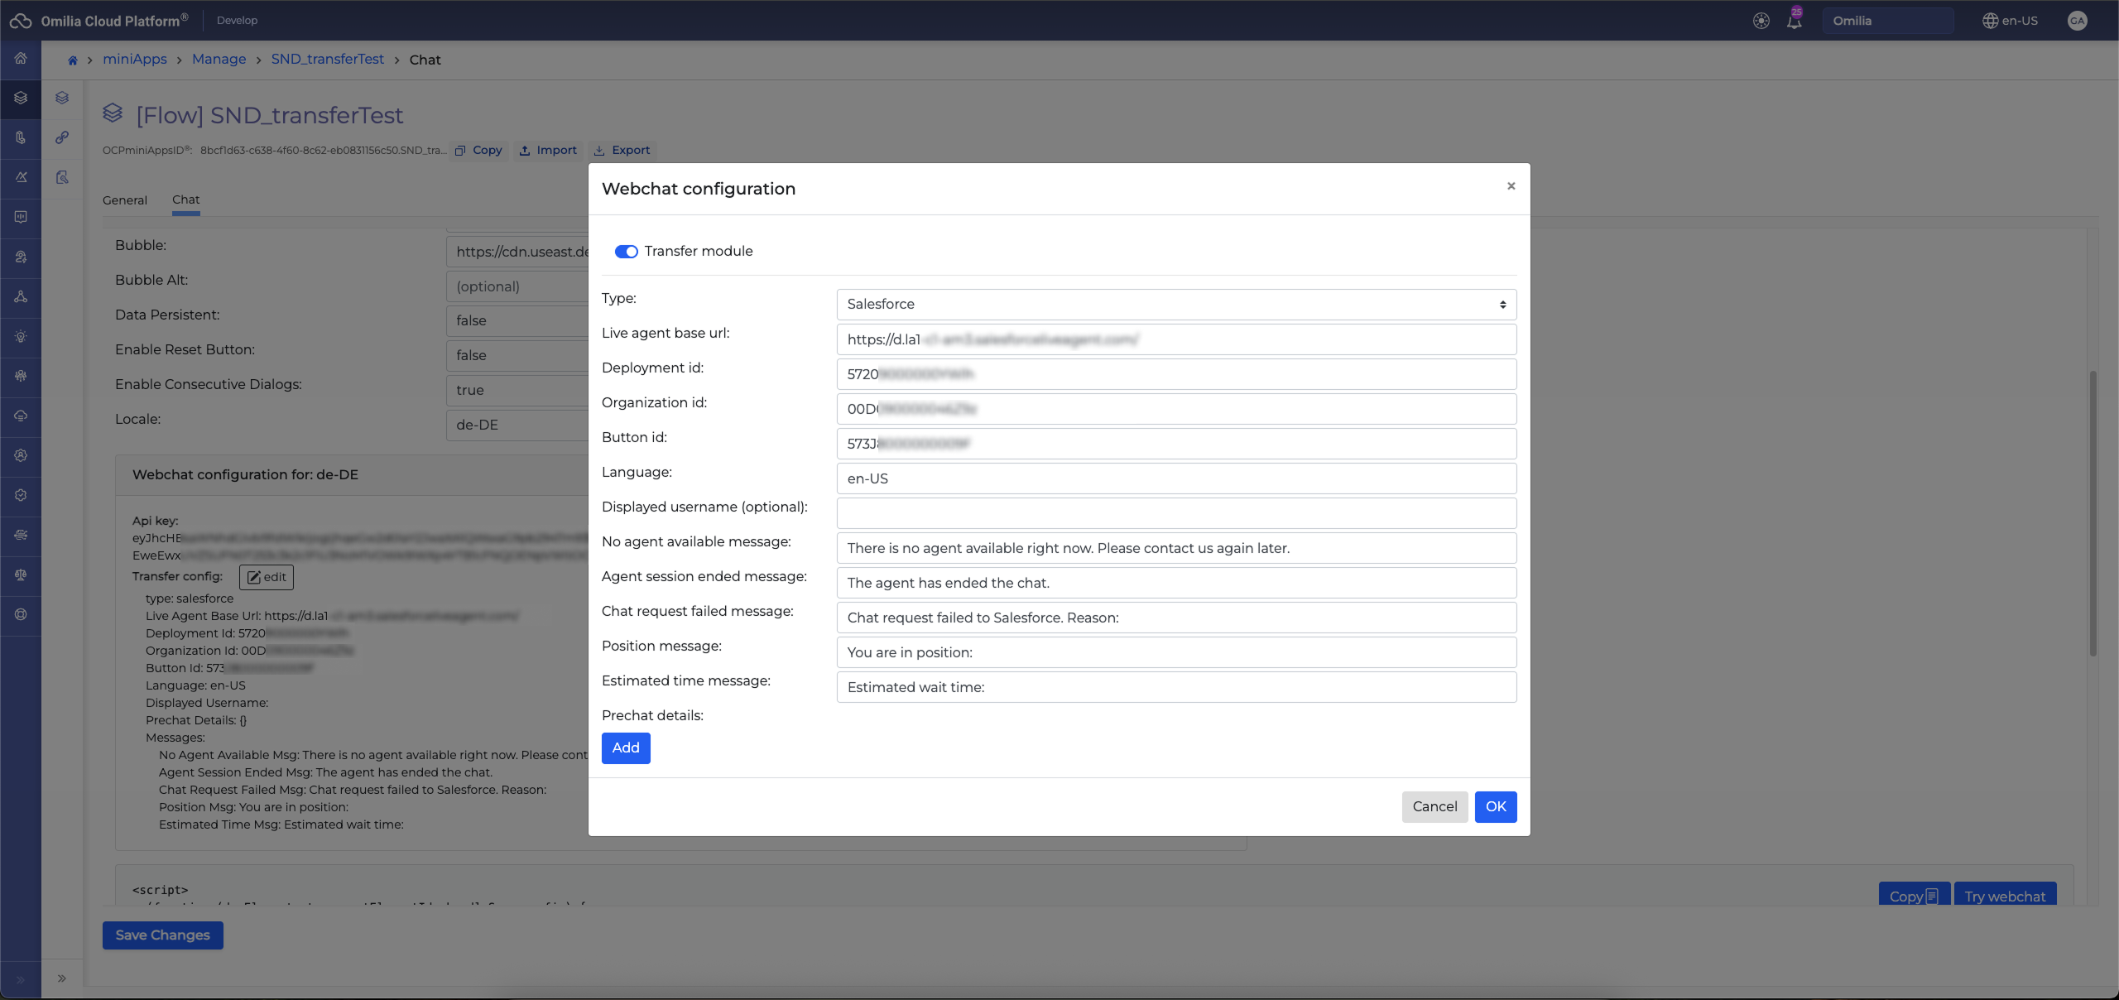2119x1000 pixels.
Task: Click the link icon in secondary sidebar
Action: point(62,137)
